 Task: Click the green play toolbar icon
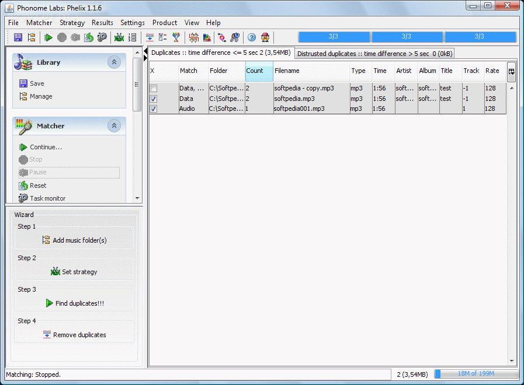pos(48,37)
